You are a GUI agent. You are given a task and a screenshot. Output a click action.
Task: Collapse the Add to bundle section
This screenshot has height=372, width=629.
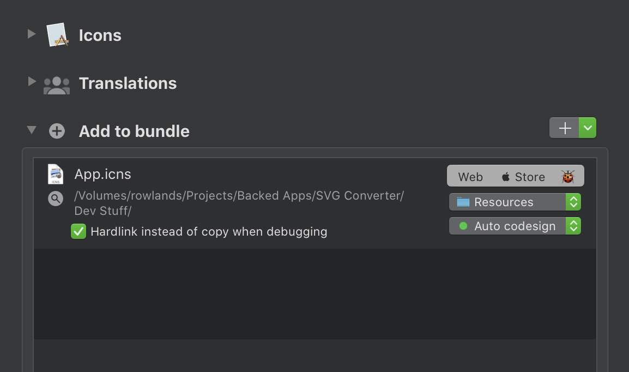(x=31, y=130)
